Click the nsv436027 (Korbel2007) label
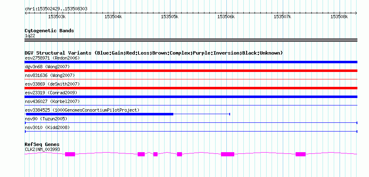Image resolution: width=369 pixels, height=177 pixels. pyautogui.click(x=52, y=101)
